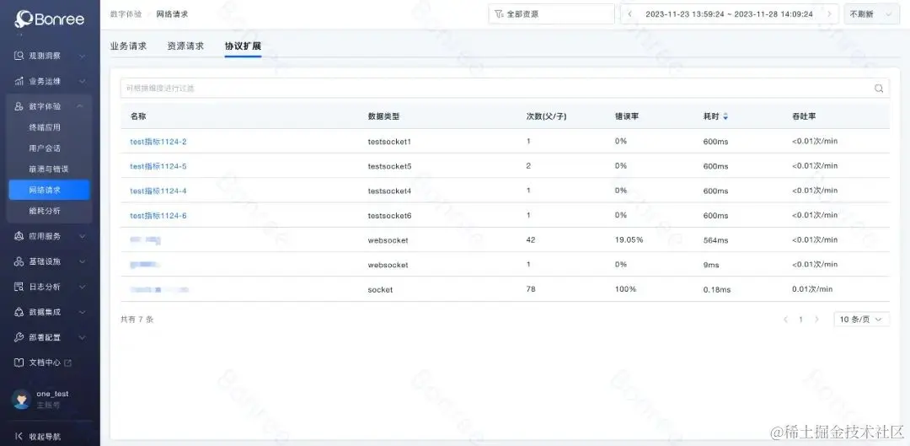Click the socket data type cell
Viewport: 910px width, 446px height.
(x=380, y=289)
